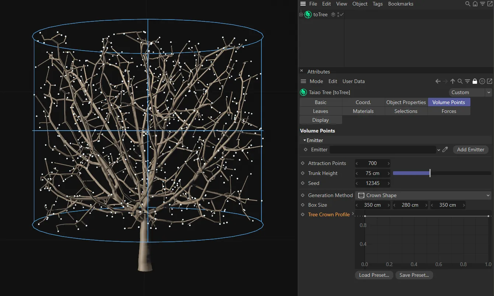Viewport: 494px width, 296px height.
Task: Switch to the Leaves tab
Action: pyautogui.click(x=320, y=111)
